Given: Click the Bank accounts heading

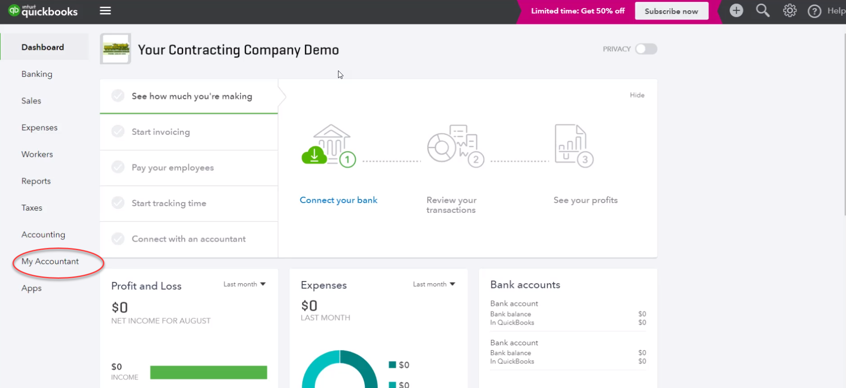Looking at the screenshot, I should pyautogui.click(x=525, y=285).
